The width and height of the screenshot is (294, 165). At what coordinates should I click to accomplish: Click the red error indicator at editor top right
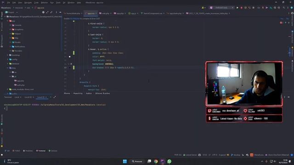281,22
